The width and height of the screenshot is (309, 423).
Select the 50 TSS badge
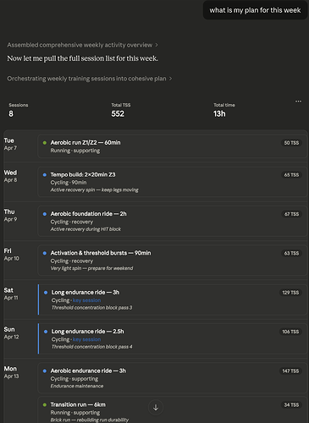(291, 143)
